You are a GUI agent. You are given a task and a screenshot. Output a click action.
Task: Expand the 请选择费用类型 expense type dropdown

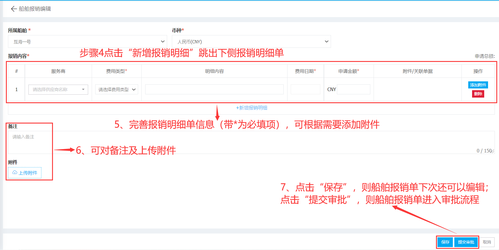pyautogui.click(x=117, y=89)
